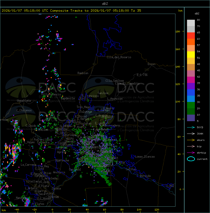Click the slate-purple bottom swatch of scale
This screenshot has width=210, height=213.
pos(191,118)
